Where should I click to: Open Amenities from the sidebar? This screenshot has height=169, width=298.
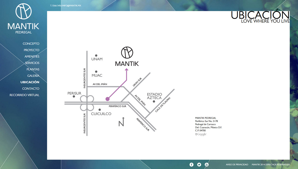[x=32, y=56]
